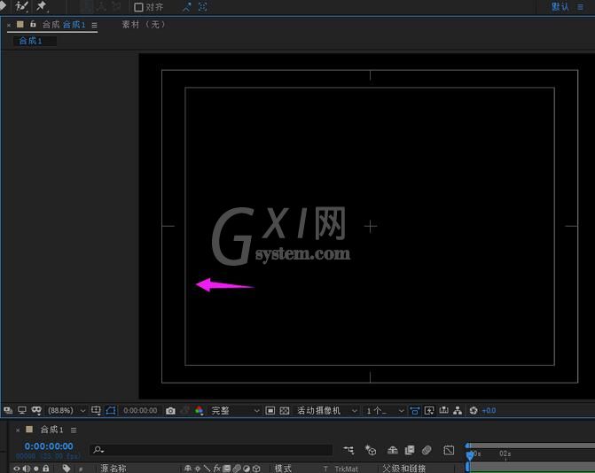Click the blue current-time indicator
The width and height of the screenshot is (595, 473).
[470, 455]
